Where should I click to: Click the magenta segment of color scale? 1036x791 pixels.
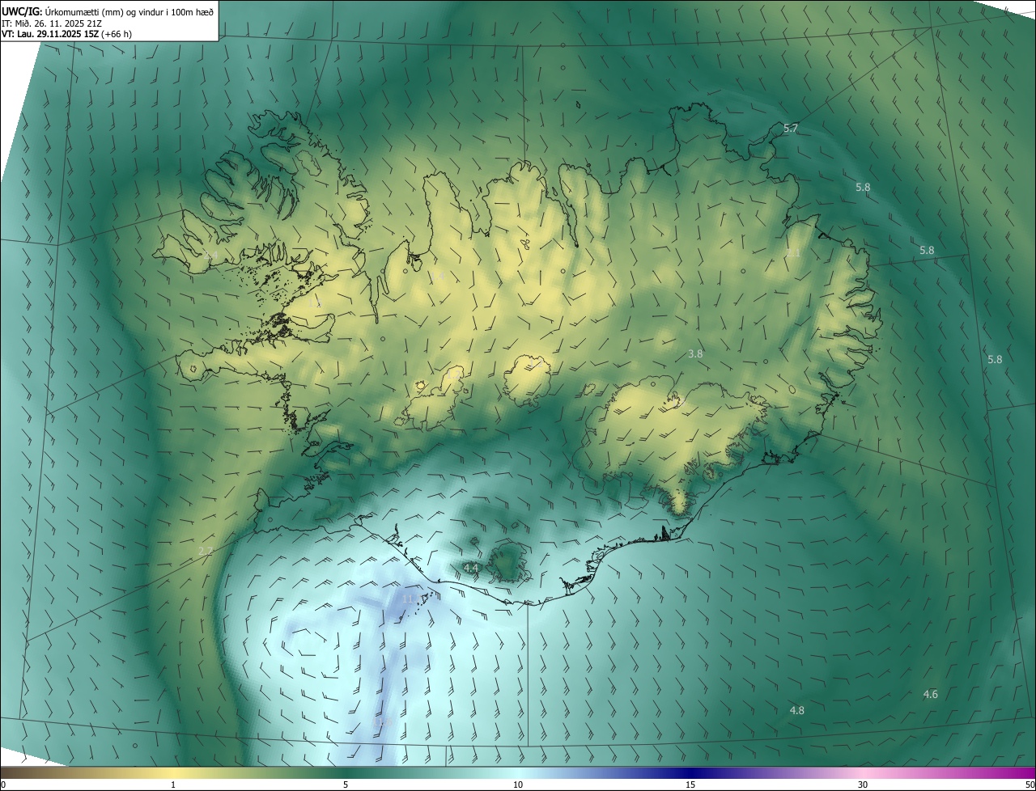(x=1004, y=772)
